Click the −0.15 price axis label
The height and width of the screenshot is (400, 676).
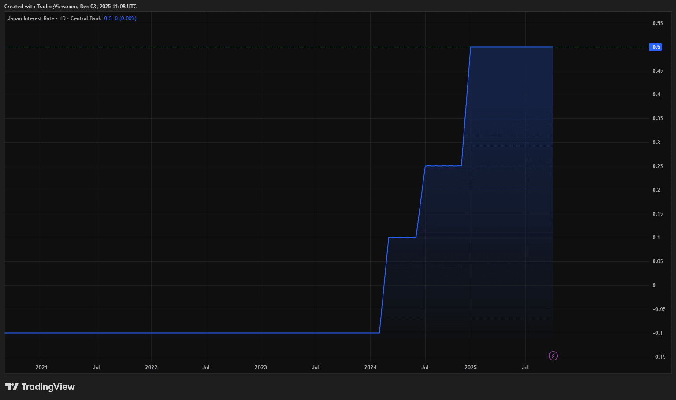click(x=659, y=357)
